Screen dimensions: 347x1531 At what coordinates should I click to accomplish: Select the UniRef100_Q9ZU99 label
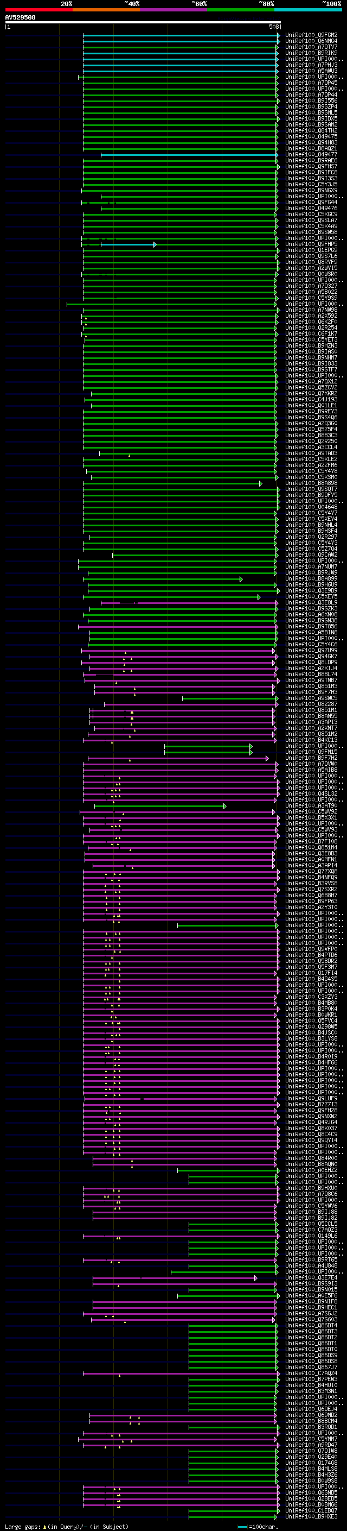point(311,650)
